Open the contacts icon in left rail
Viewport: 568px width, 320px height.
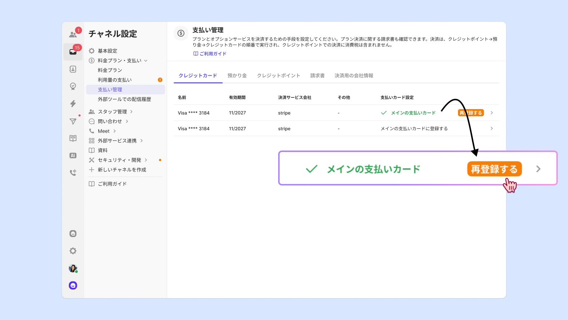[73, 69]
